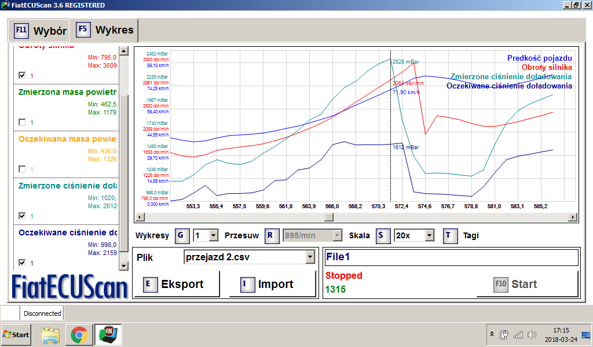Click the Zmierzone ciśnienie doładowania legend label

(x=511, y=77)
